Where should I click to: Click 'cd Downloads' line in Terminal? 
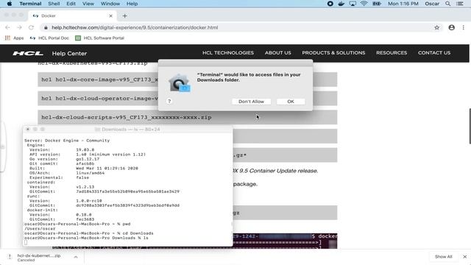[89, 233]
